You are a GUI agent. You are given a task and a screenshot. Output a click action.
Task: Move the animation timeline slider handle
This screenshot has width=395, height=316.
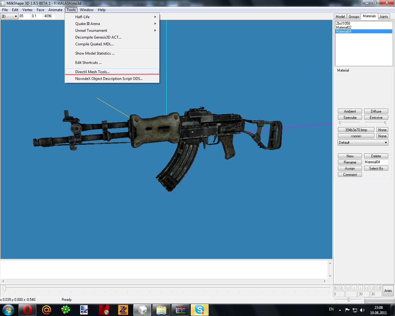tap(4, 288)
